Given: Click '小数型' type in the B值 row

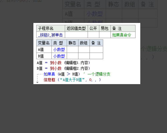Looking at the screenshot, I should point(59,56).
